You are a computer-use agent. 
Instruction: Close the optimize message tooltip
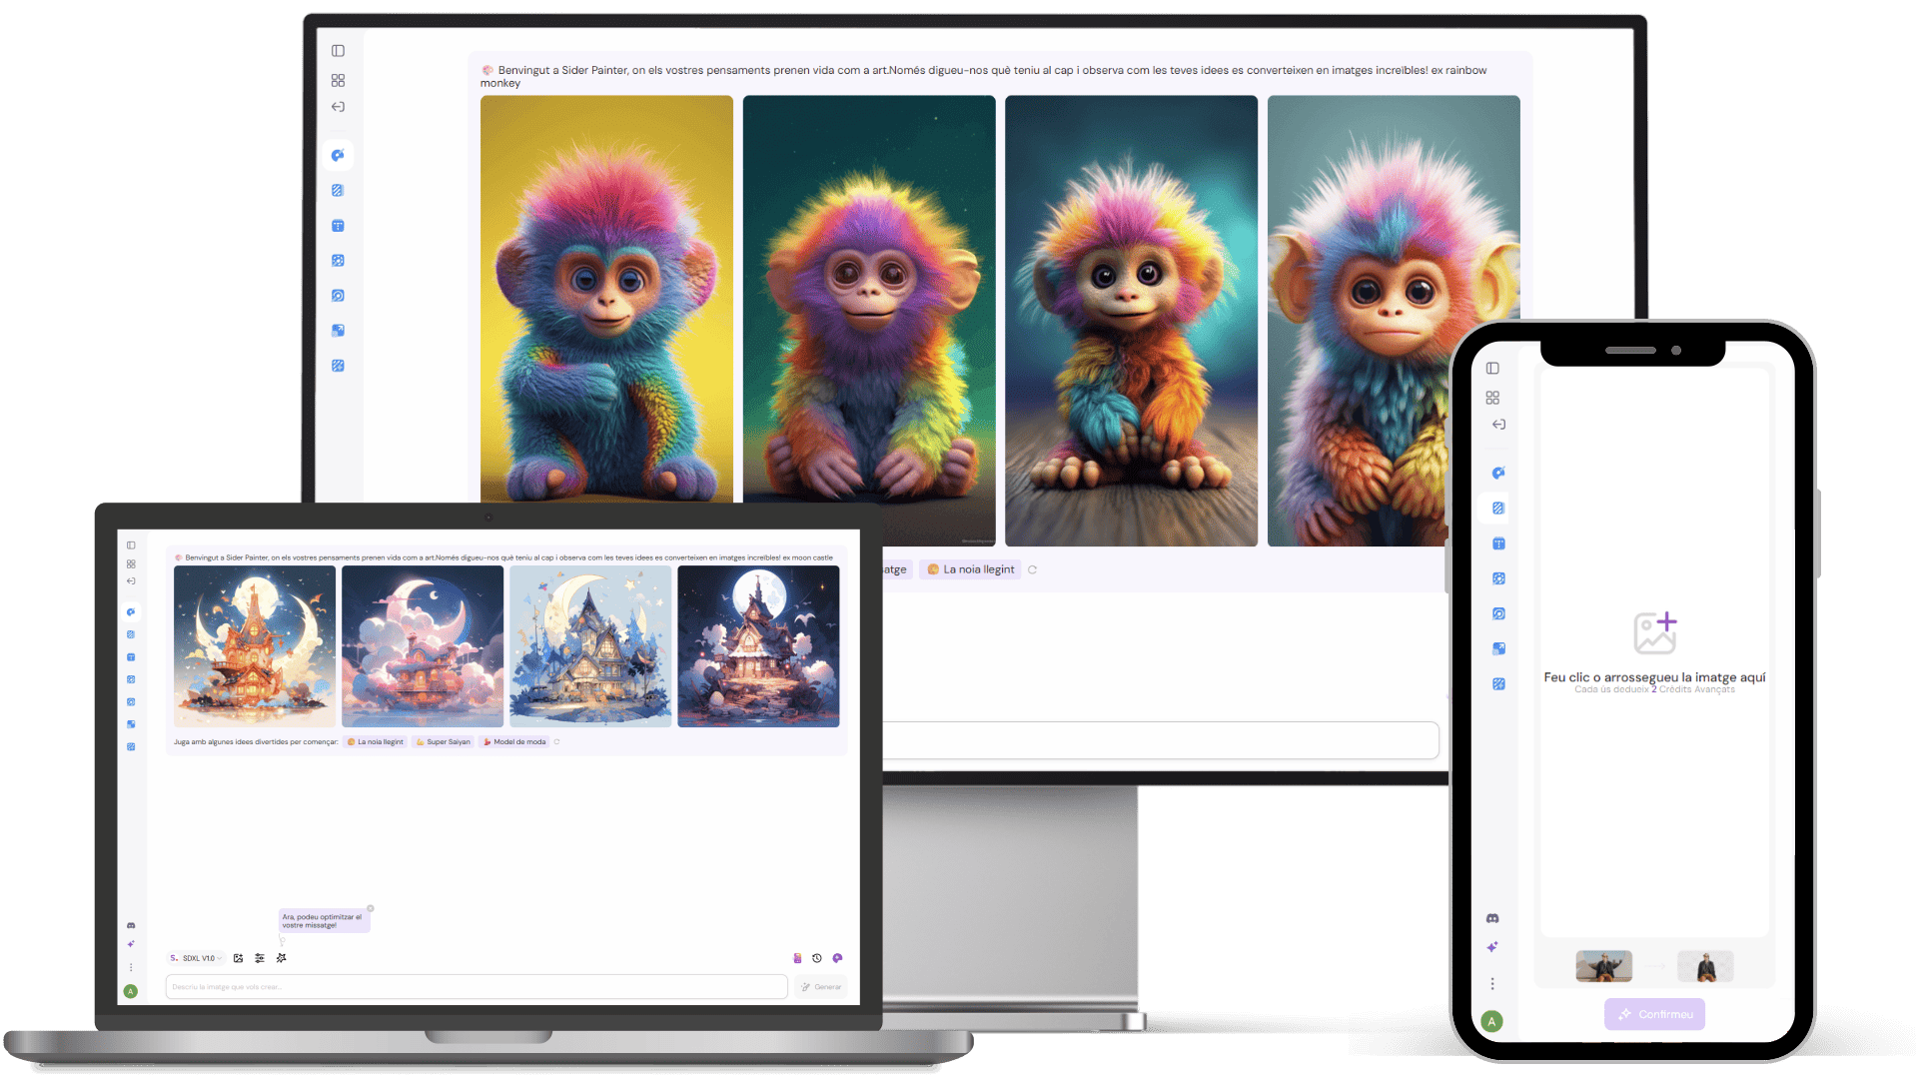[x=371, y=908]
